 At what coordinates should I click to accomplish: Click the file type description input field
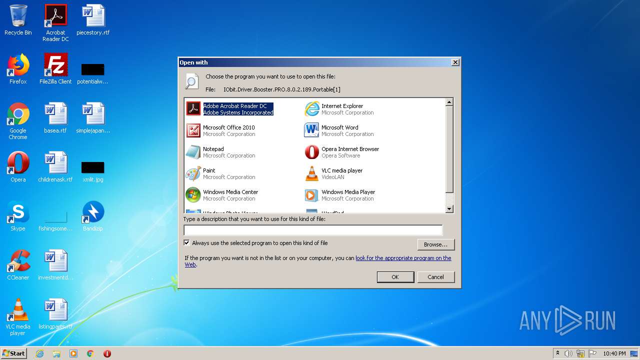313,230
